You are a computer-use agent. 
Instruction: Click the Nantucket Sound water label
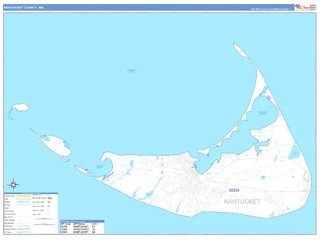(x=131, y=71)
